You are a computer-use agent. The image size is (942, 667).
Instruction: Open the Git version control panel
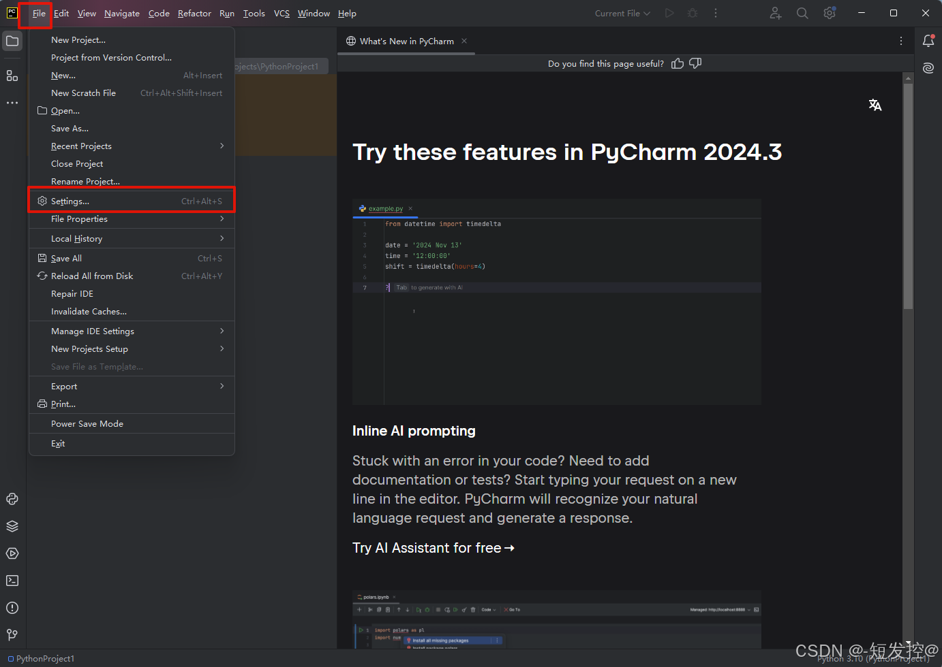(x=12, y=635)
